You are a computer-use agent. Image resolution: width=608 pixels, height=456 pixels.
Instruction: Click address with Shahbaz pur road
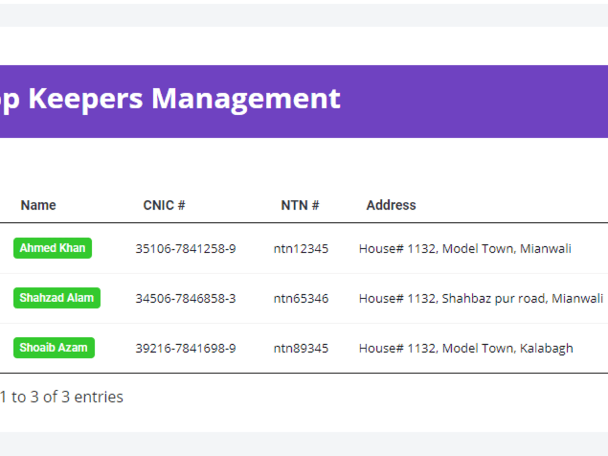point(481,299)
